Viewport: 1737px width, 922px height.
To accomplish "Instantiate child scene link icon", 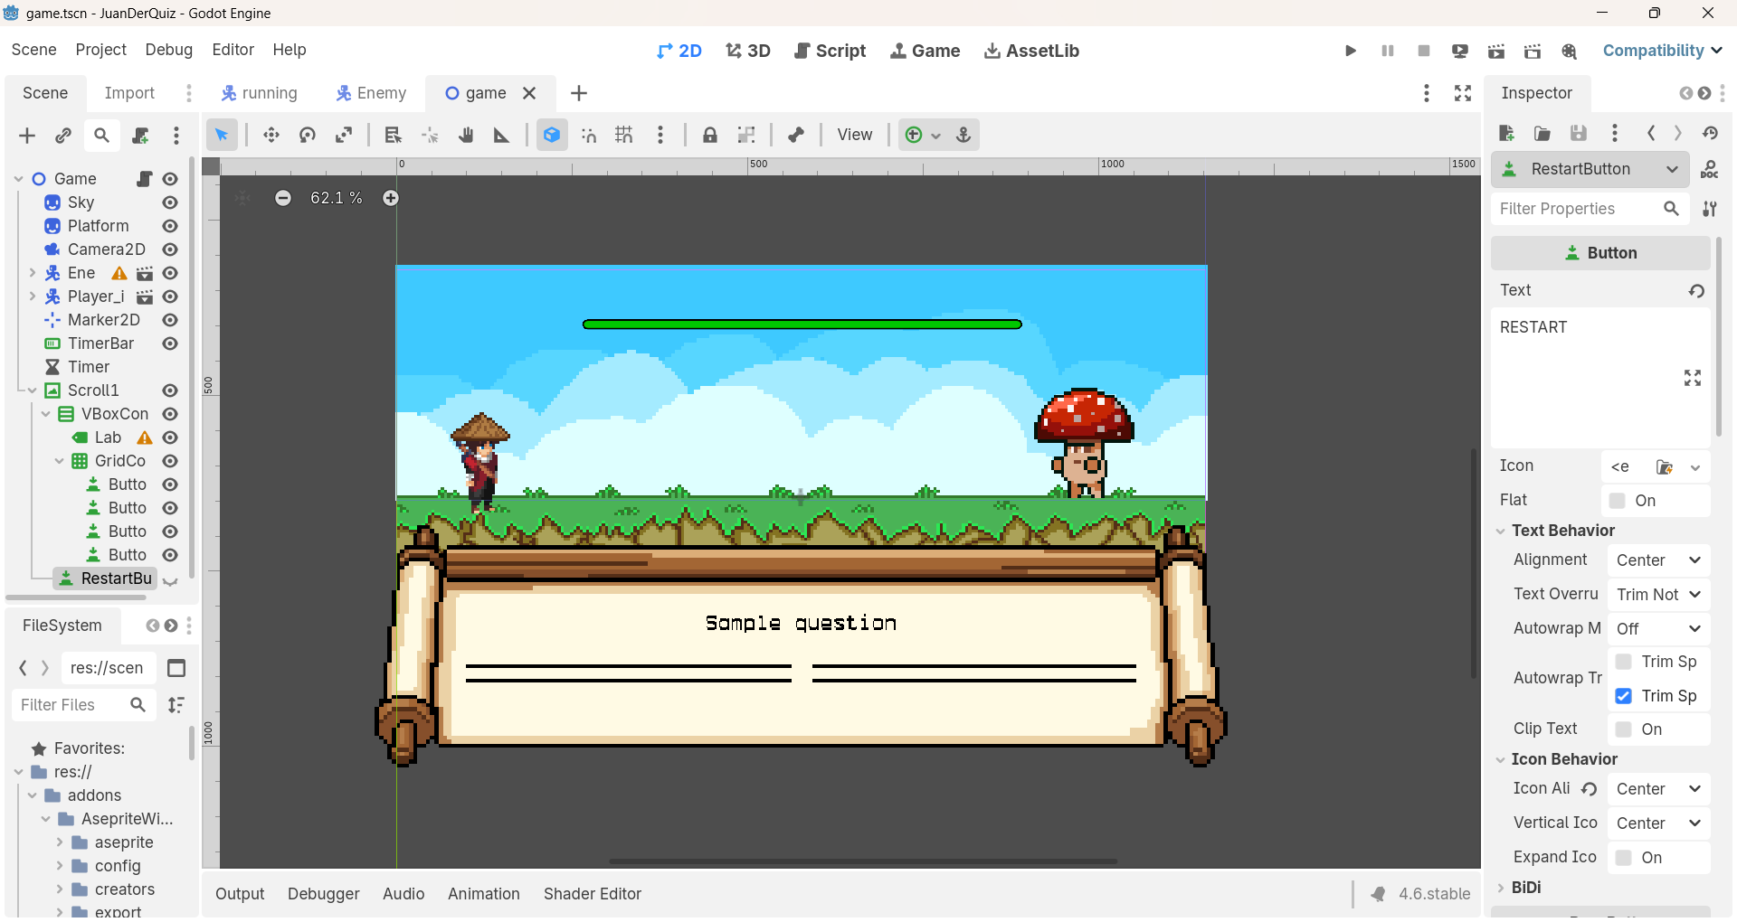I will (63, 136).
